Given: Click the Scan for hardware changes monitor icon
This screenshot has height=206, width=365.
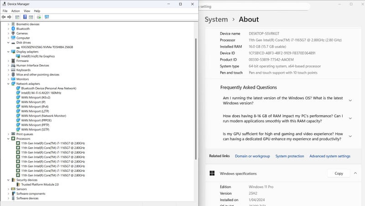Looking at the screenshot, I should coord(47,17).
